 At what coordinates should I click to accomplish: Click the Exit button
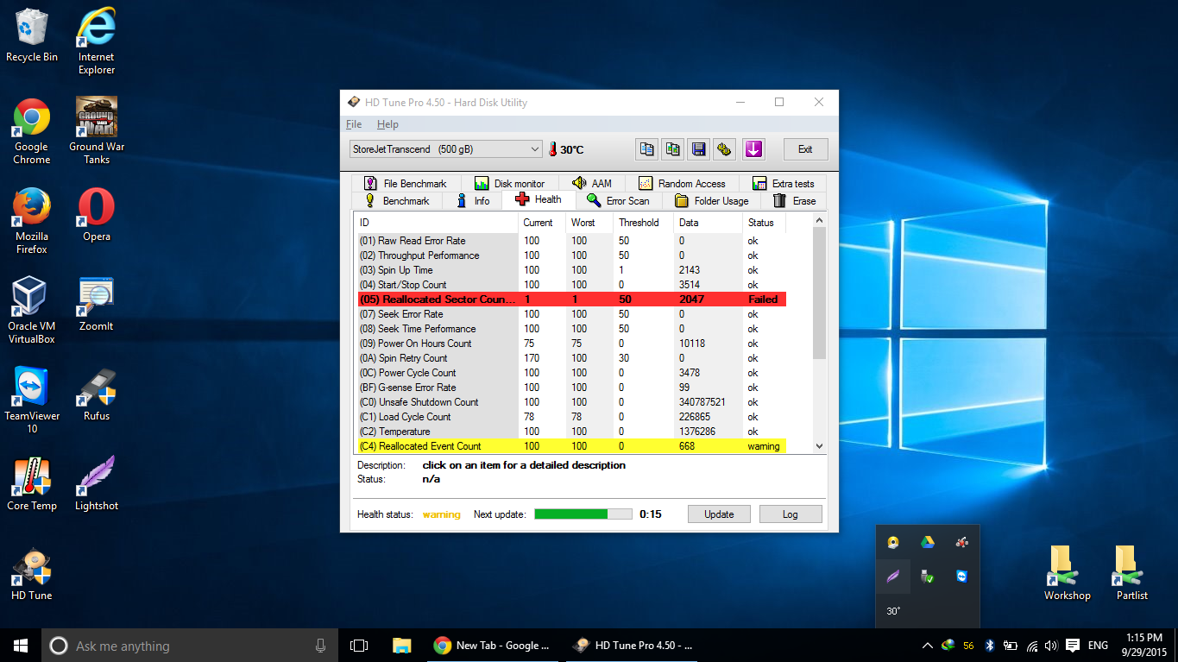805,149
